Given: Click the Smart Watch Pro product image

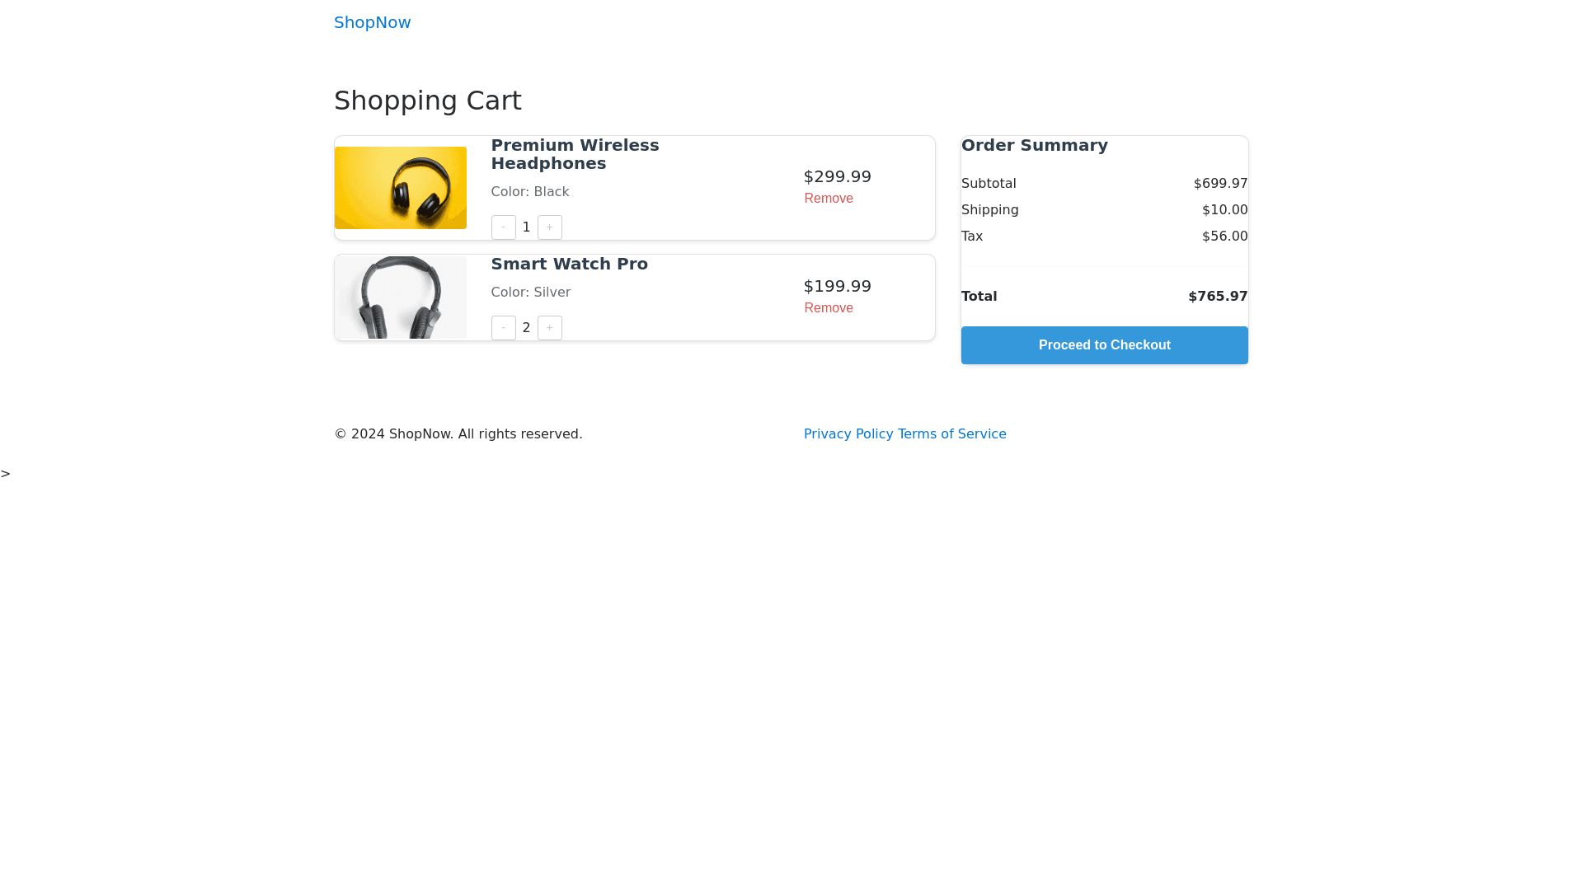Looking at the screenshot, I should pos(400,297).
